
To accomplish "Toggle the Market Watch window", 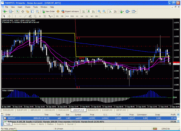I will tap(18, 11).
